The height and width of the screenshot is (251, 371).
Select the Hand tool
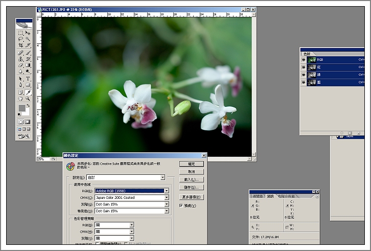(20, 99)
